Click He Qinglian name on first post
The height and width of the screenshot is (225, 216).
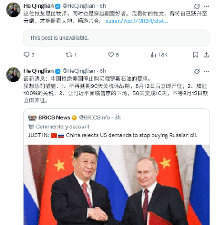tap(38, 6)
